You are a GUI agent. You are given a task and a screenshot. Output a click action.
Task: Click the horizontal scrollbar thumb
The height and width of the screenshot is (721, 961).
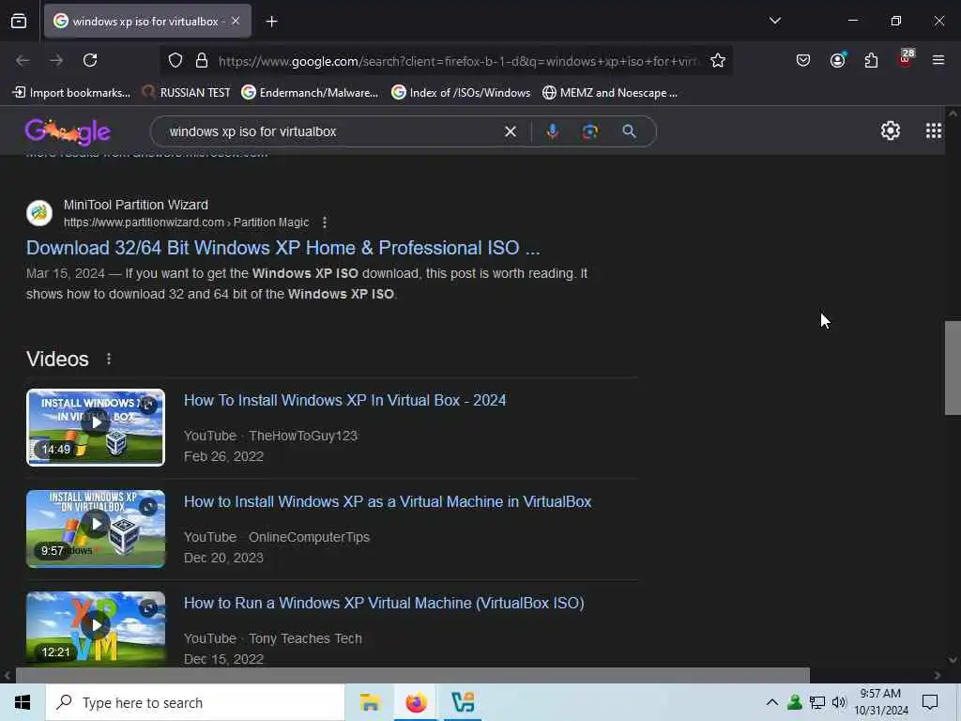pyautogui.click(x=413, y=675)
